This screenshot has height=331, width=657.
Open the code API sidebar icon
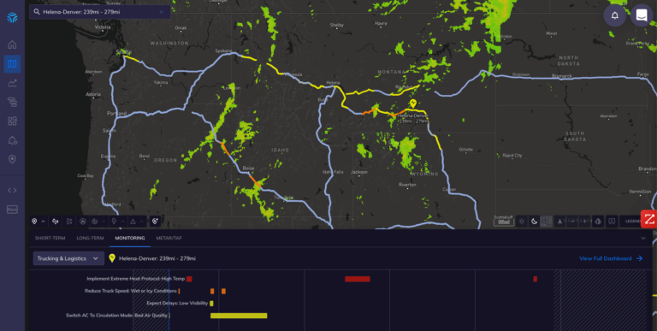tap(12, 190)
